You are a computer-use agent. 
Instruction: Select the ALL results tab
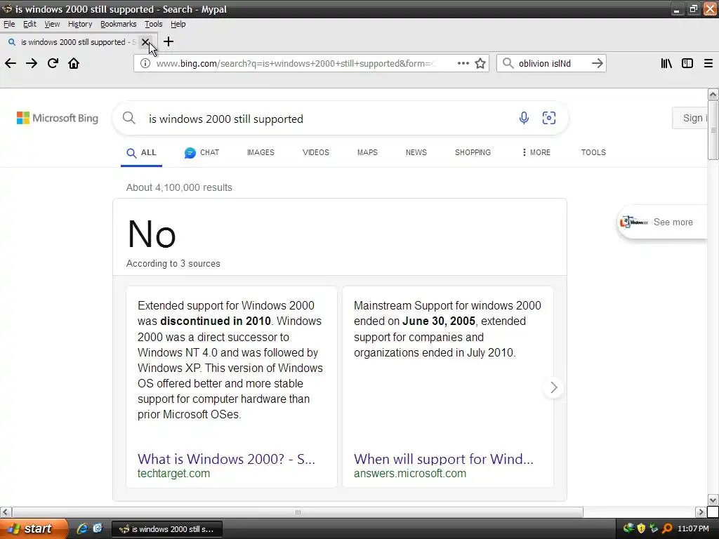pos(141,152)
